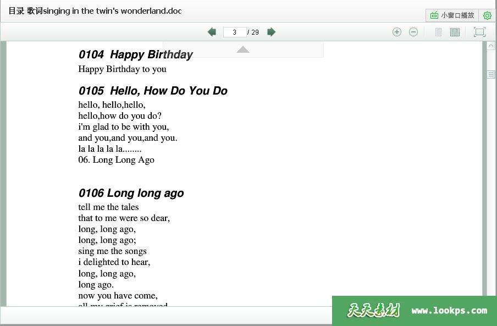This screenshot has width=497, height=326.
Task: Open the green gear settings
Action: click(487, 15)
